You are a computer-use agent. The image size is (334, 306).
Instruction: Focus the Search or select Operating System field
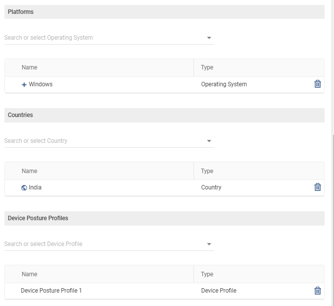[x=99, y=38]
